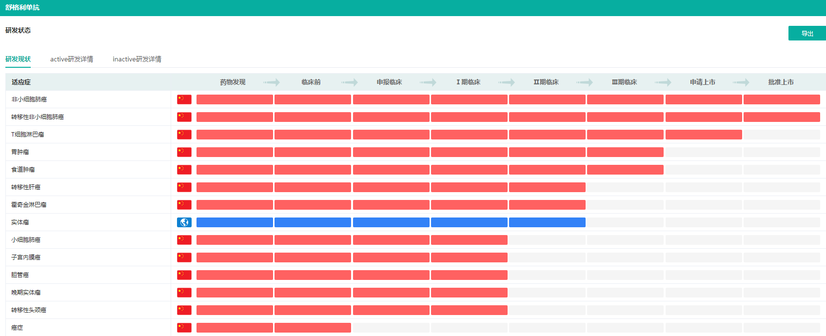This screenshot has height=336, width=826.
Task: Click the China flag icon for T细胞淋巴瘤
Action: pyautogui.click(x=184, y=135)
